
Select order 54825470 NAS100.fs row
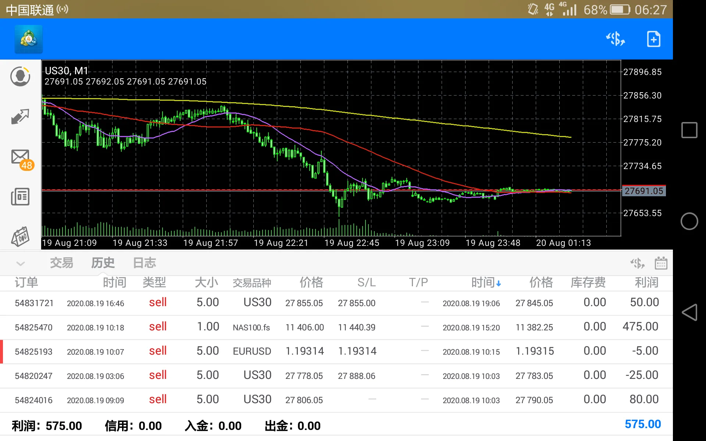point(336,327)
